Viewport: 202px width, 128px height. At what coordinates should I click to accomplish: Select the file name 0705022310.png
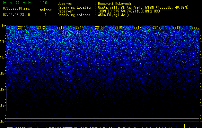[x=16, y=8]
